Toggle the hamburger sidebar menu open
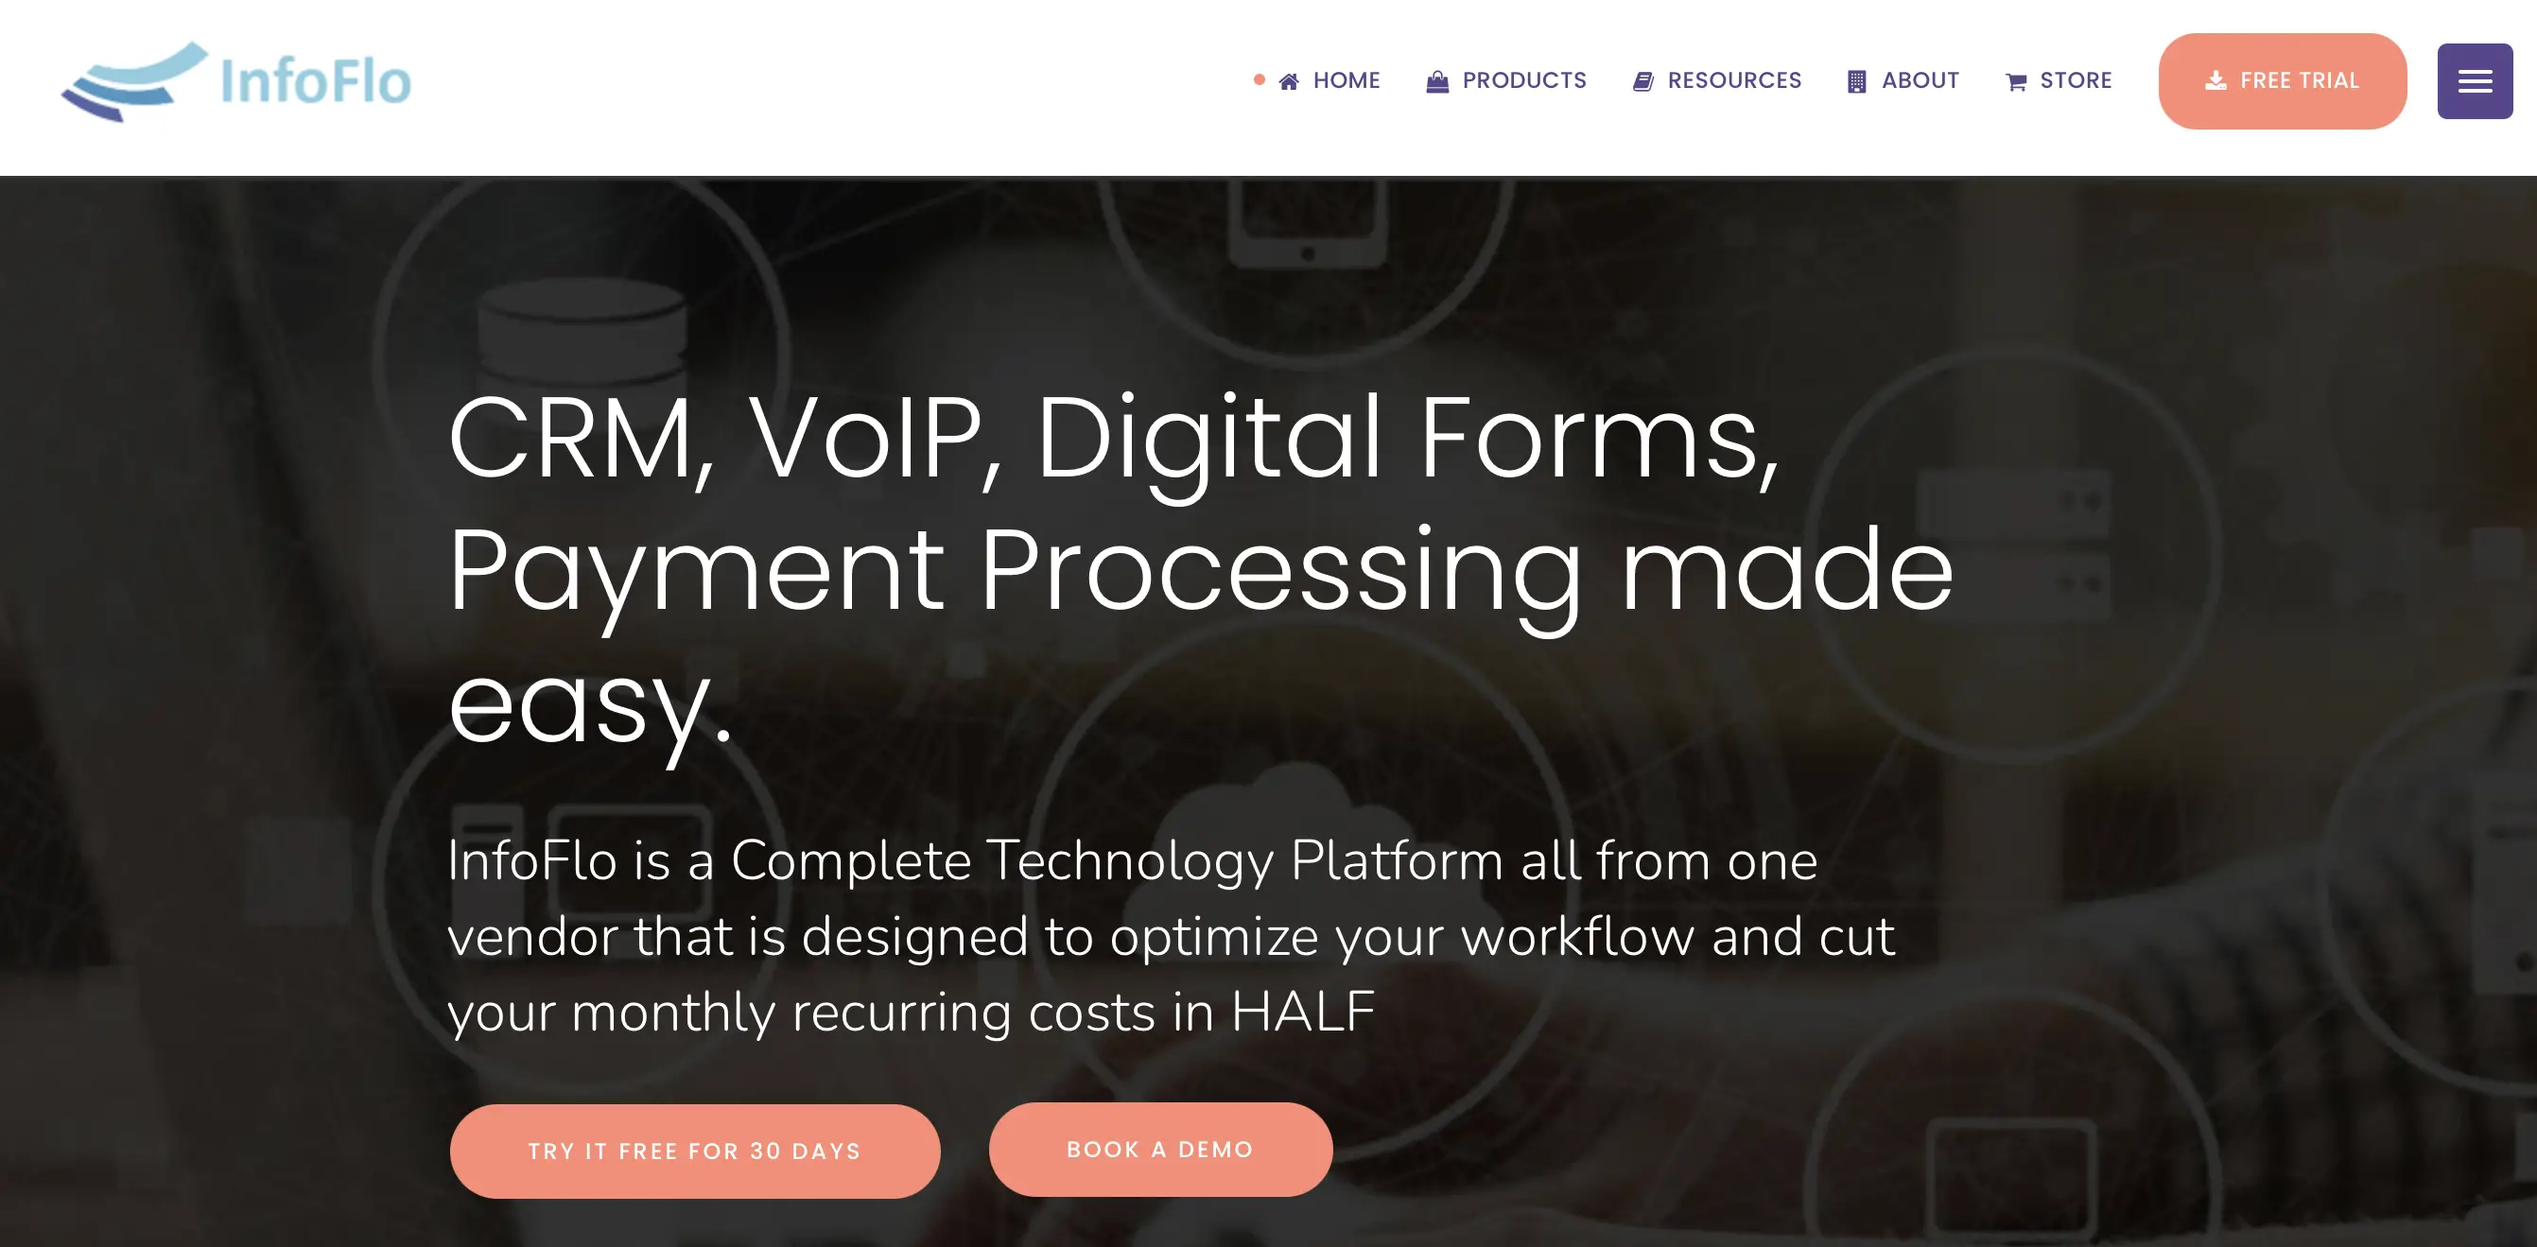Screen dimensions: 2537x1247 (2476, 79)
